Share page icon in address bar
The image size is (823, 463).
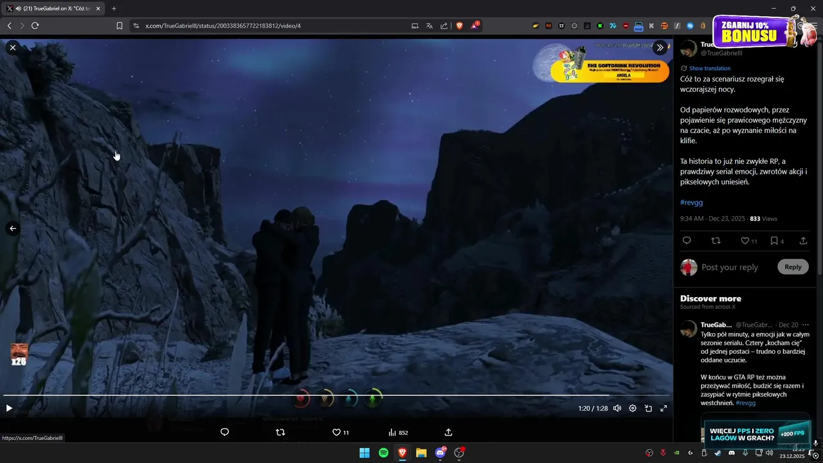(x=444, y=26)
